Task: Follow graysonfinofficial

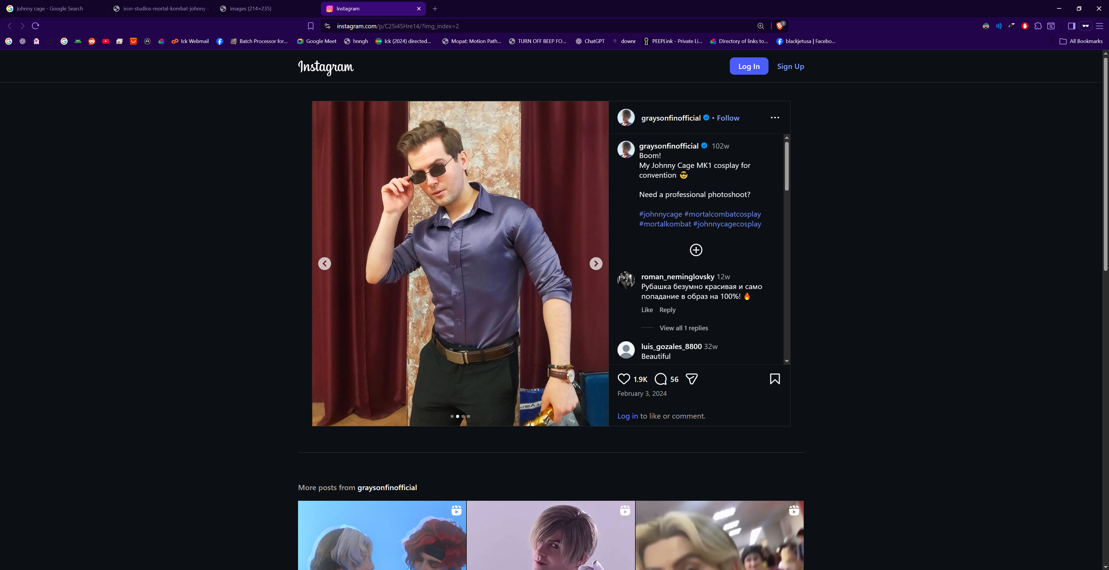Action: click(727, 118)
